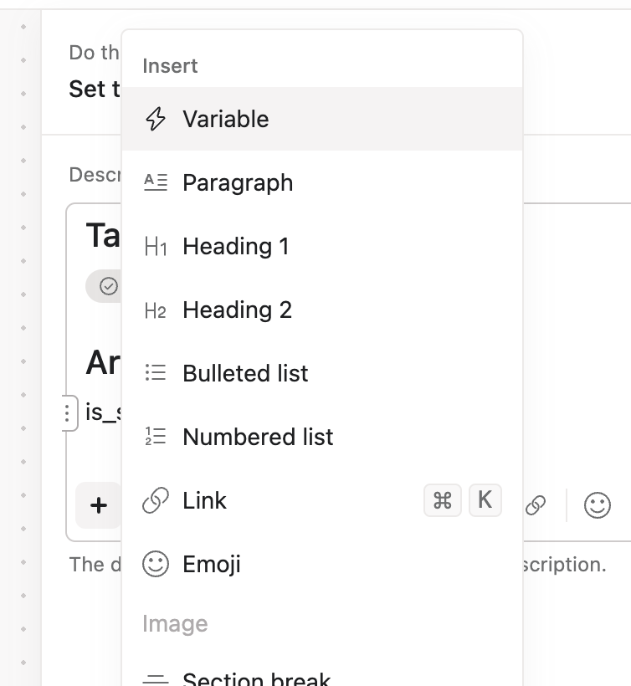This screenshot has height=686, width=631.
Task: Open the emoji picker smiley in editor toolbar
Action: [597, 505]
